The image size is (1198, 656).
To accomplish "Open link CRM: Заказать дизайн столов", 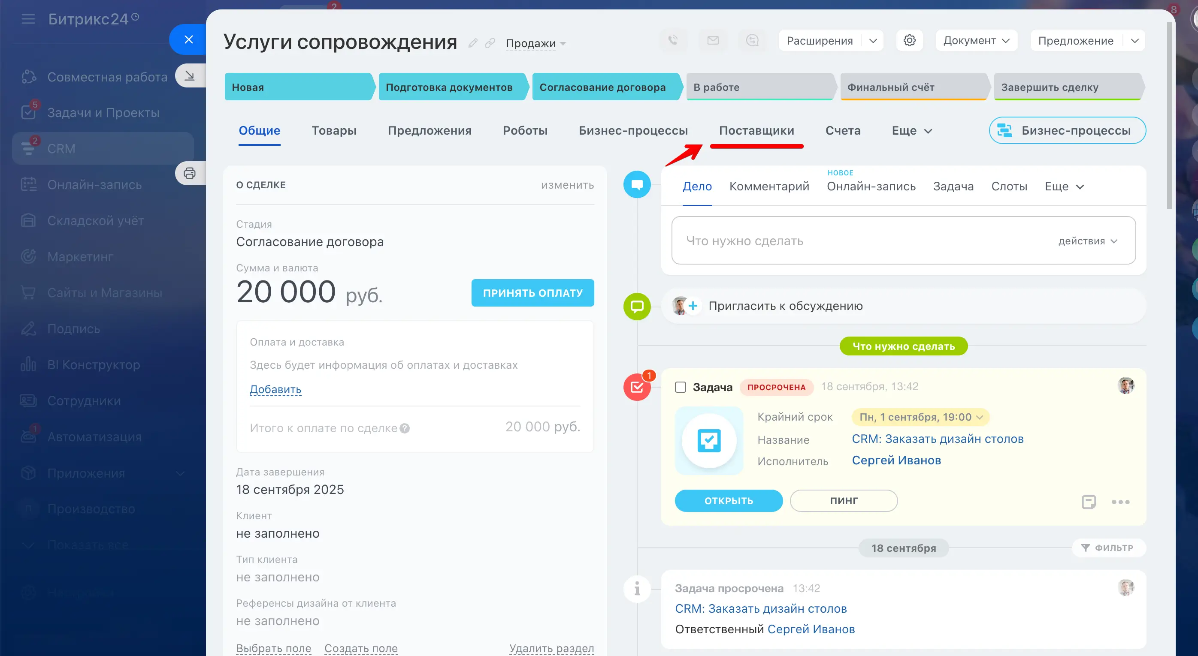I will tap(937, 439).
